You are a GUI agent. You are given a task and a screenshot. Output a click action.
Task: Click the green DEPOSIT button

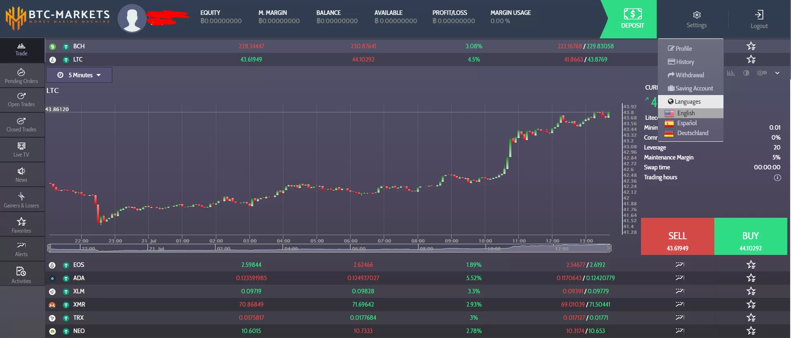click(630, 19)
